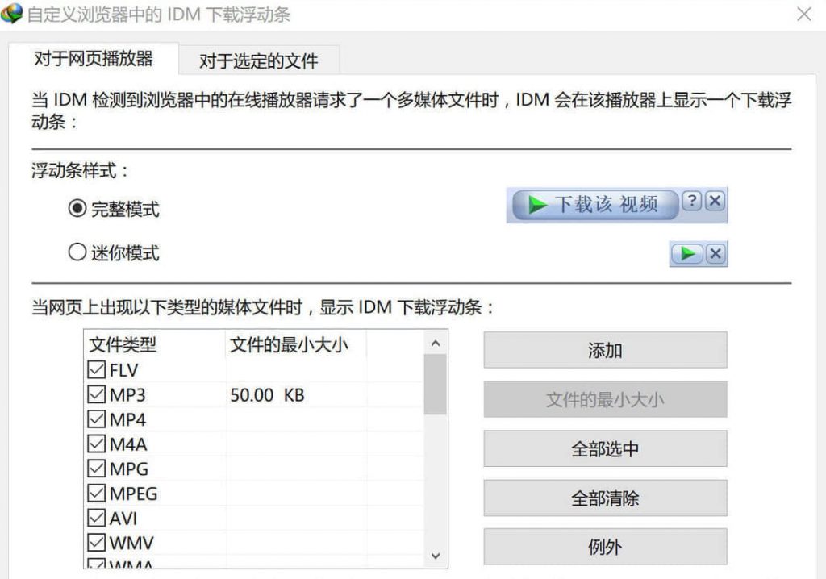Click the scrollbar up arrow in the file list

point(435,341)
